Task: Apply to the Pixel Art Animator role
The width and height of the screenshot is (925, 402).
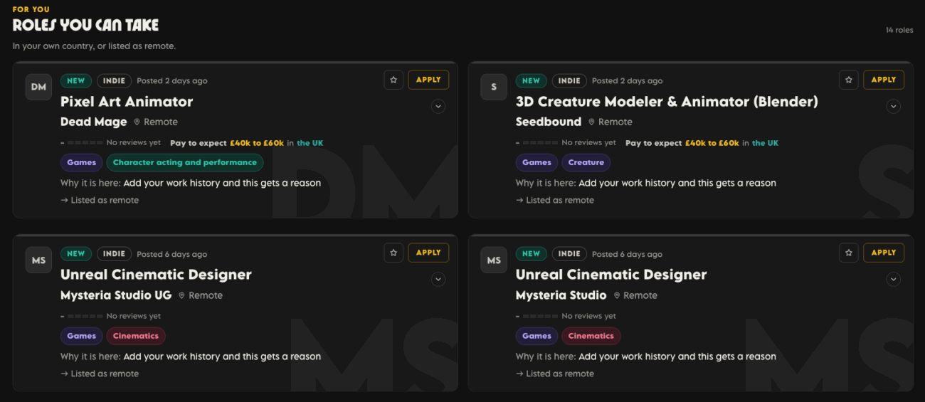Action: (428, 80)
